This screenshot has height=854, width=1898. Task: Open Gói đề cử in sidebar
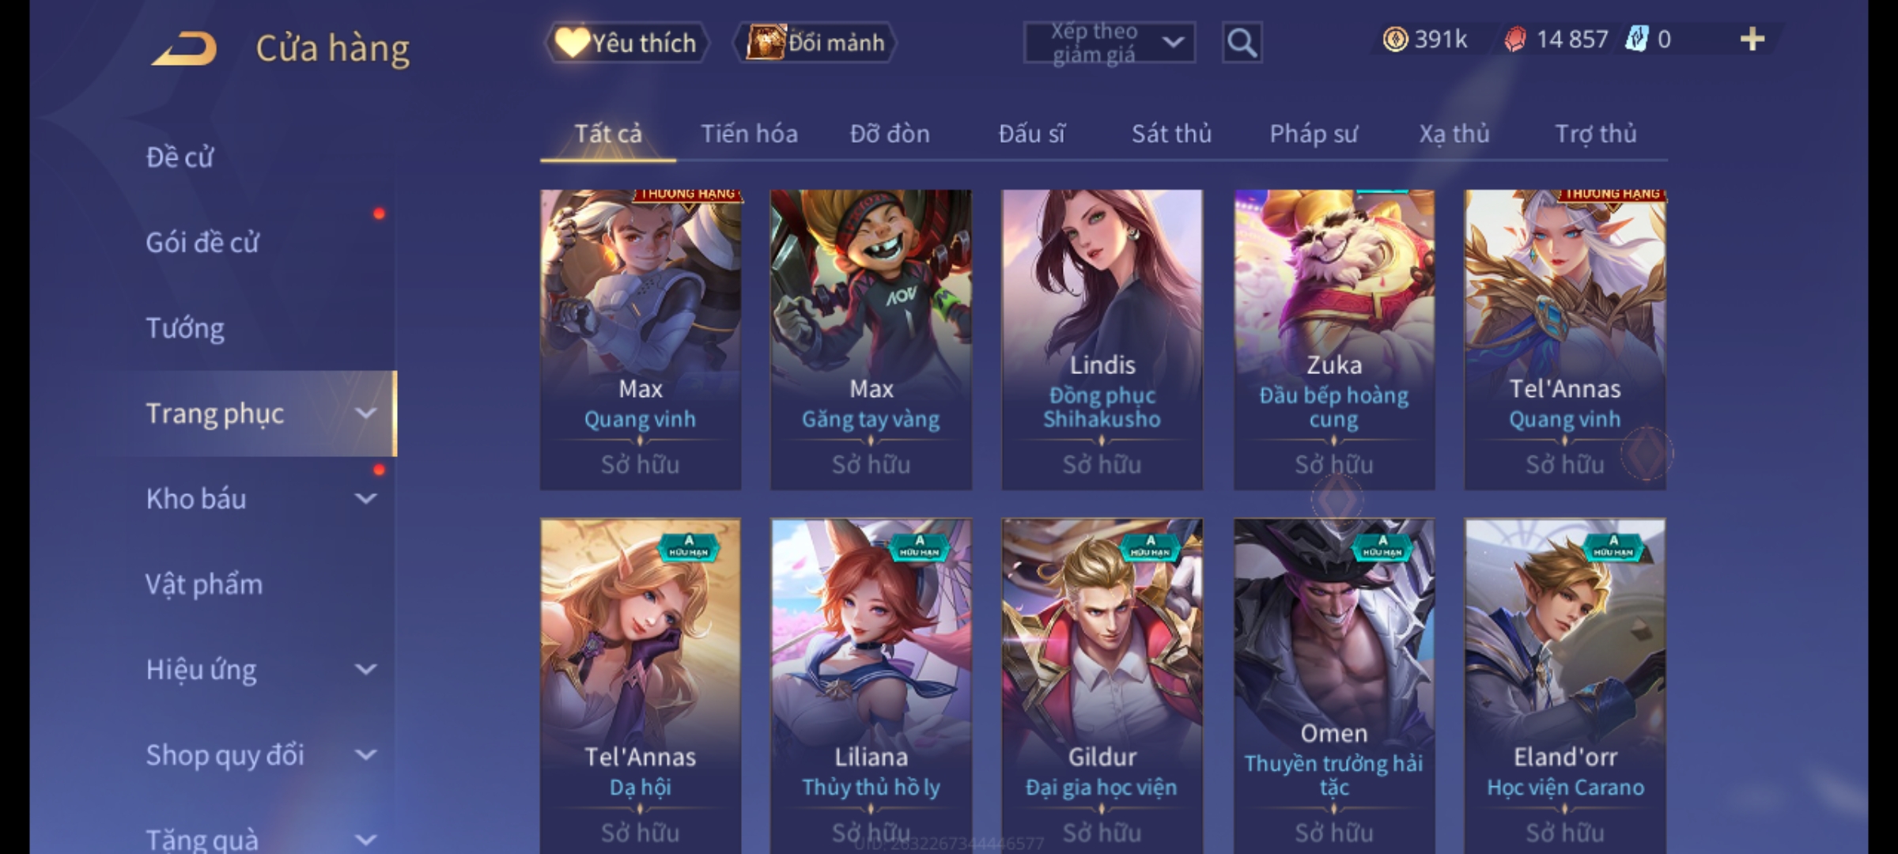(x=202, y=242)
